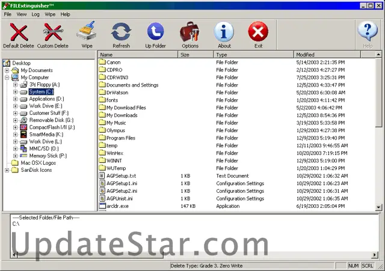Click the file list scroll down arrow
Screen dimensions: 385x271
pos(378,207)
